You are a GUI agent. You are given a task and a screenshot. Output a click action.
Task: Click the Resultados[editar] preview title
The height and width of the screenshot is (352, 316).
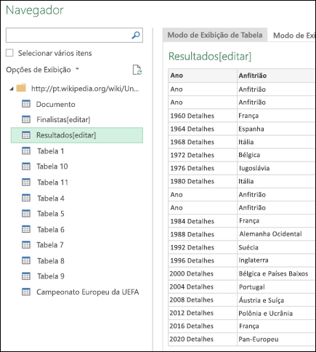[210, 56]
